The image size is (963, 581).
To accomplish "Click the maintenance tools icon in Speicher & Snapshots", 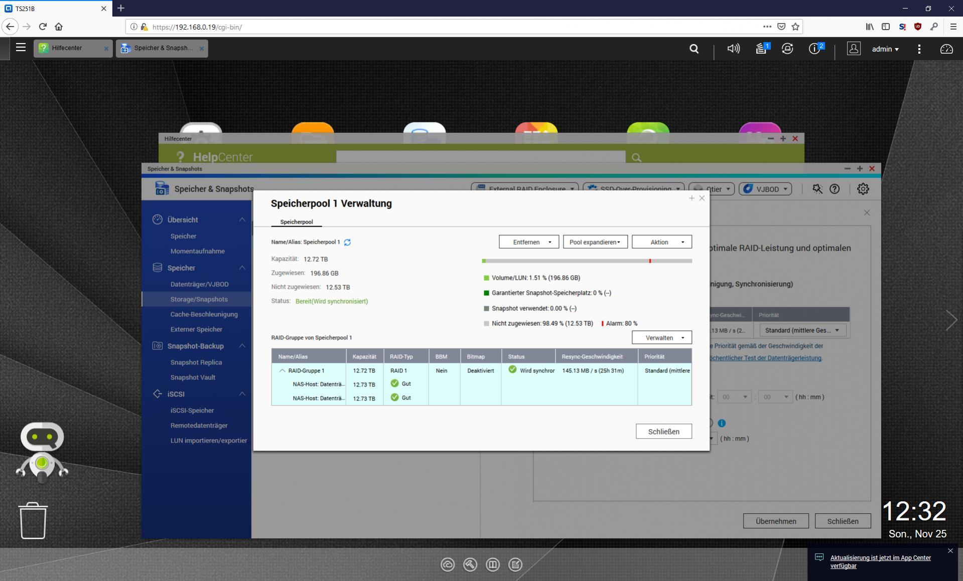I will pyautogui.click(x=817, y=189).
